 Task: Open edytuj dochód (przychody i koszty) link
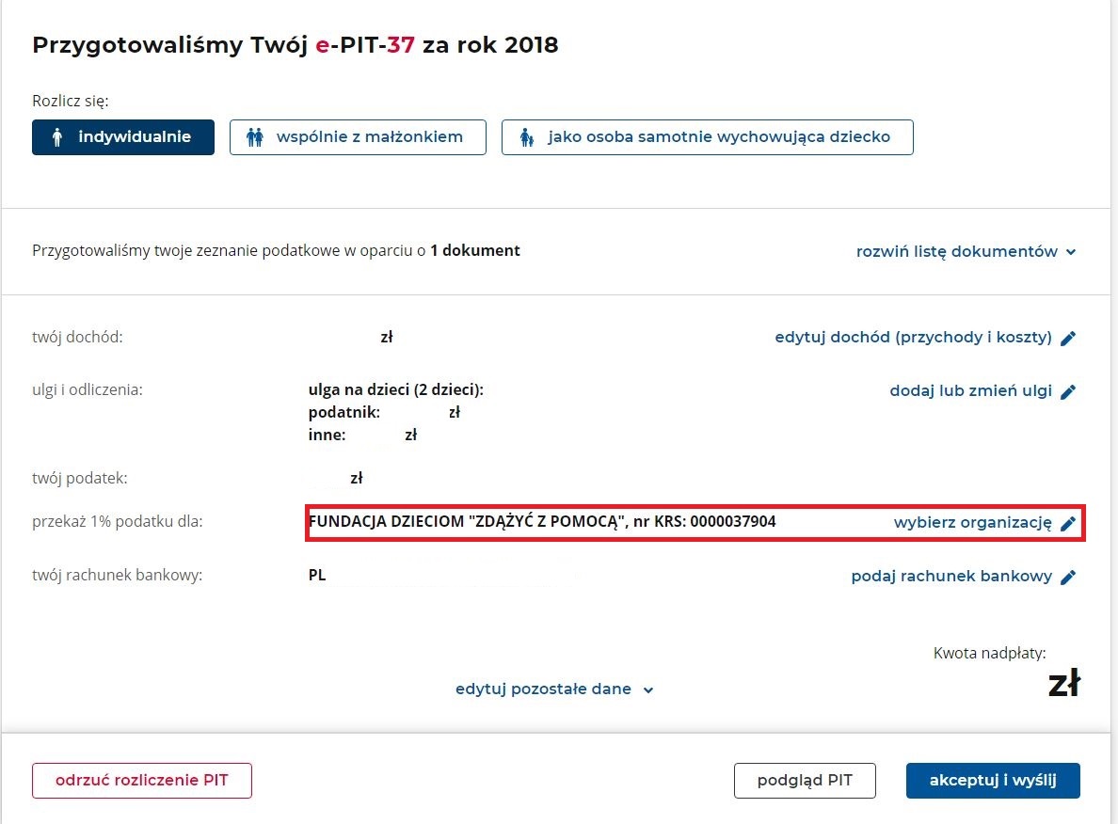pyautogui.click(x=913, y=338)
